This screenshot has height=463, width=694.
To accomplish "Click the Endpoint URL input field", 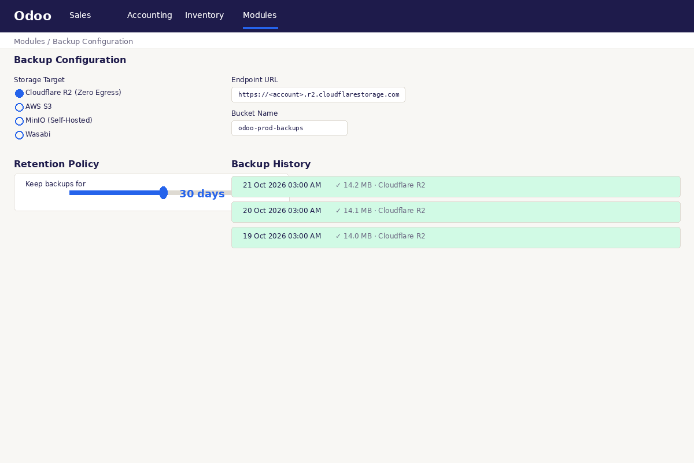I will click(318, 94).
